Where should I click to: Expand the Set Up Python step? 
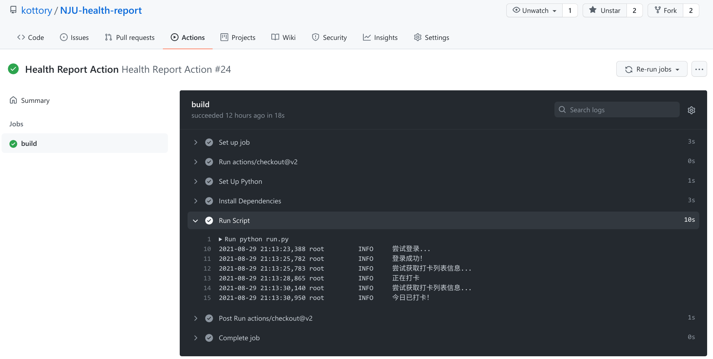tap(443, 181)
